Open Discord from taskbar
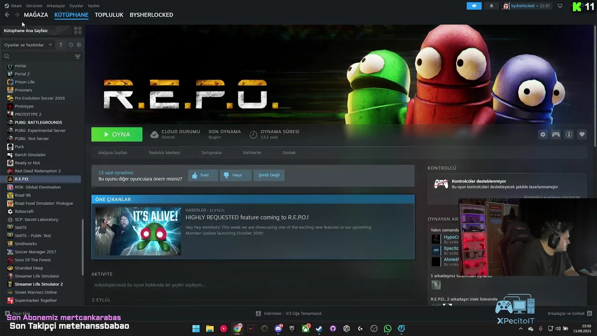597x336 pixels. [x=278, y=329]
